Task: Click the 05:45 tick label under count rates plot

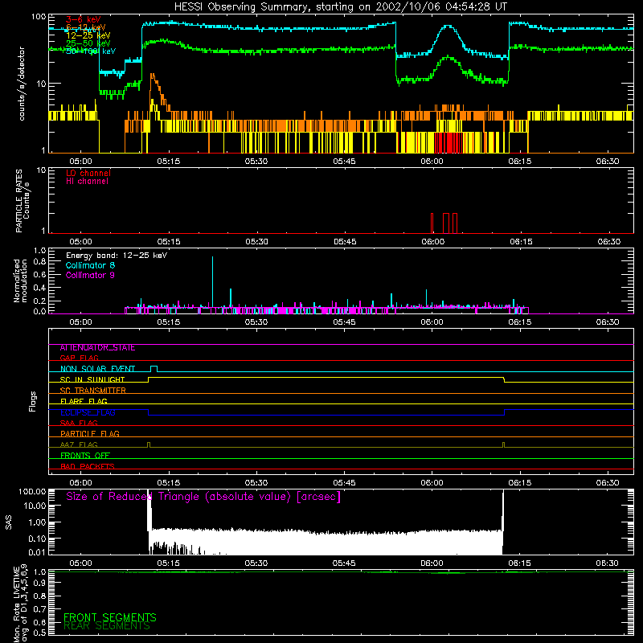Action: coord(344,162)
